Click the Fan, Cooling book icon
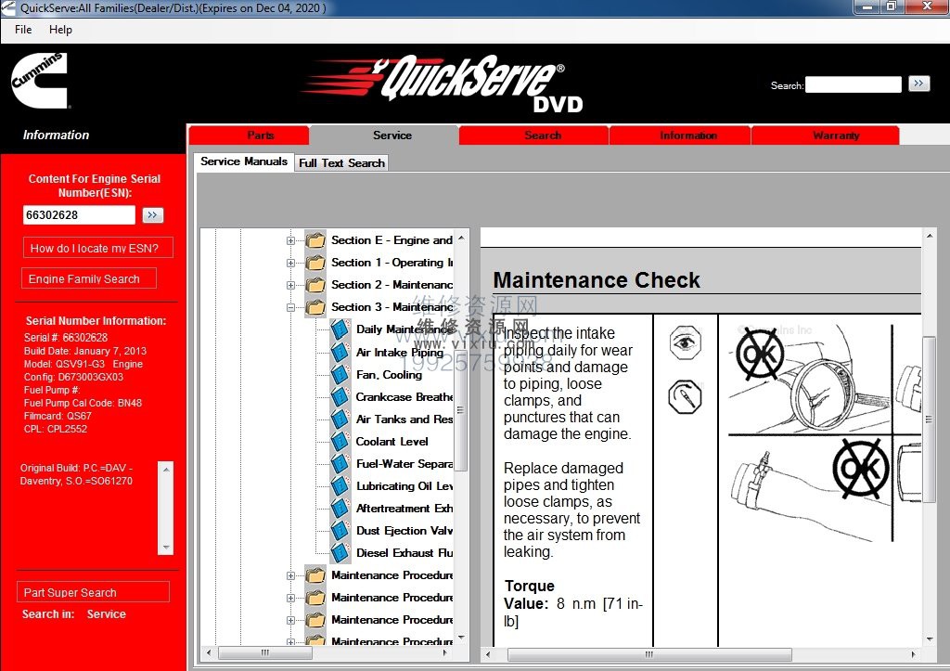This screenshot has width=950, height=671. pos(340,375)
